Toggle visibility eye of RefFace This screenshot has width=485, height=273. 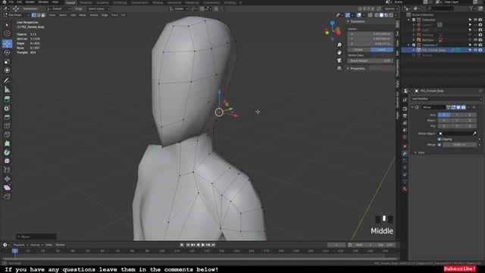(475, 40)
